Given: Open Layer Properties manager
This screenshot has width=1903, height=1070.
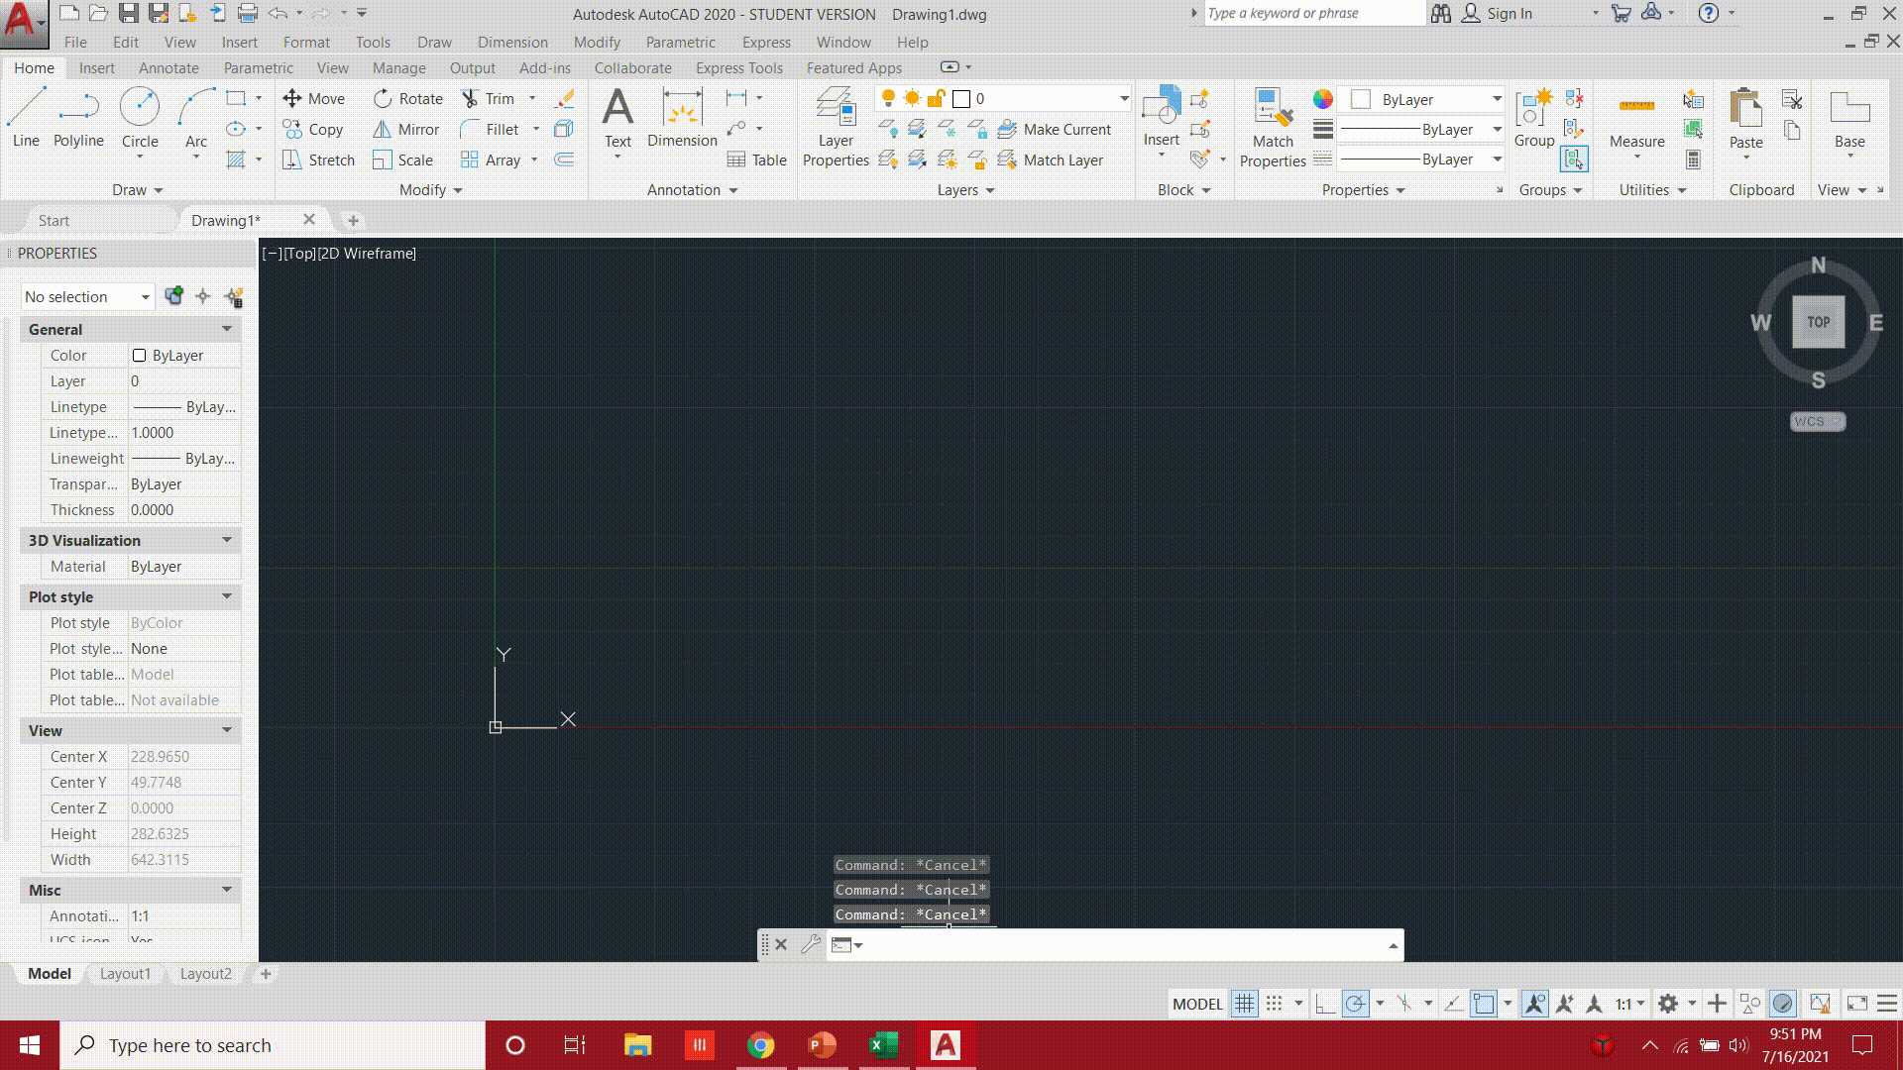Looking at the screenshot, I should [x=836, y=127].
